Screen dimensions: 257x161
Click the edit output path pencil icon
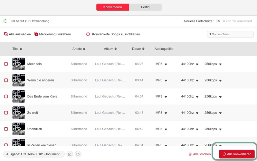70,154
